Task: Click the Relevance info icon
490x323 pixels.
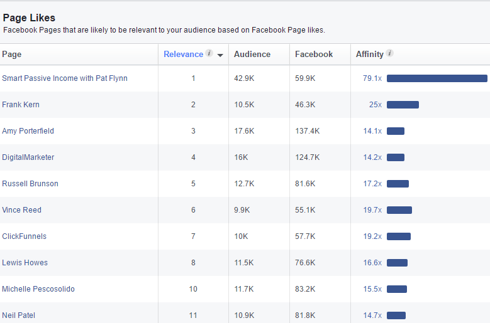Action: click(209, 53)
